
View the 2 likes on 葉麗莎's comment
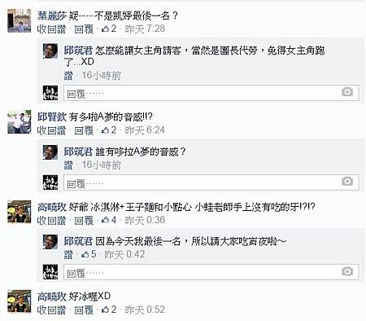(x=109, y=29)
